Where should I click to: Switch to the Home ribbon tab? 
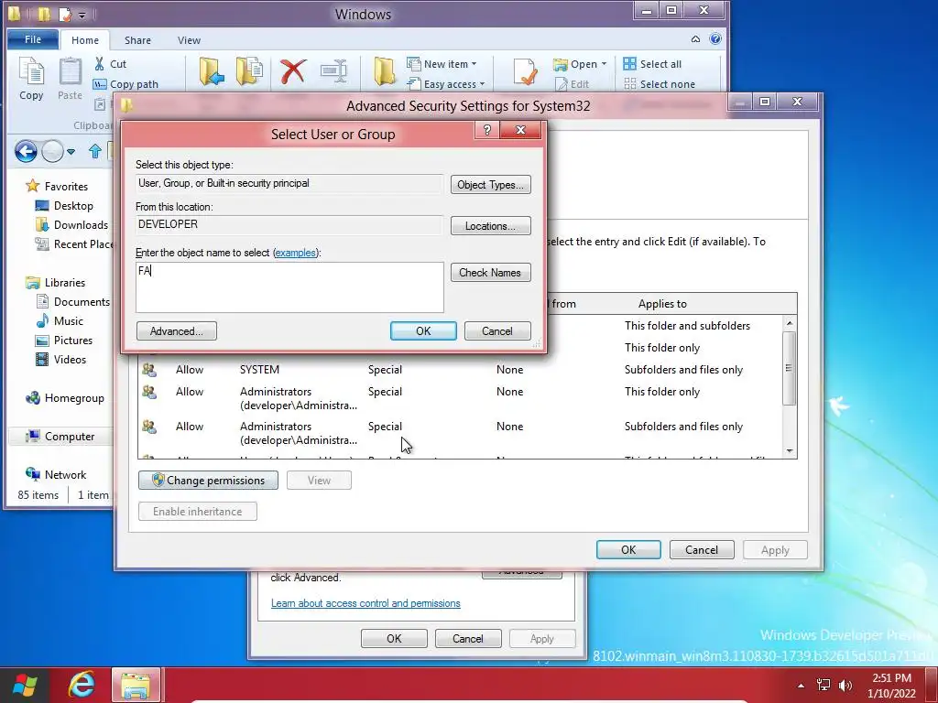(x=85, y=40)
